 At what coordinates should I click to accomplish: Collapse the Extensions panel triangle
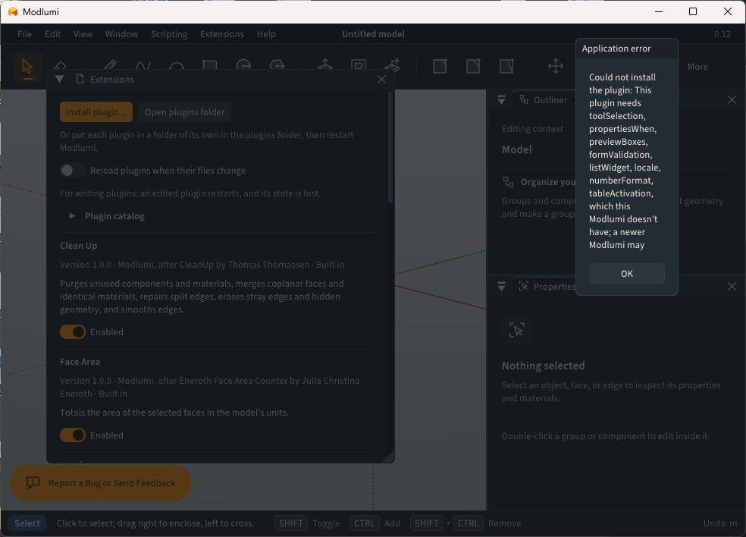coord(59,79)
